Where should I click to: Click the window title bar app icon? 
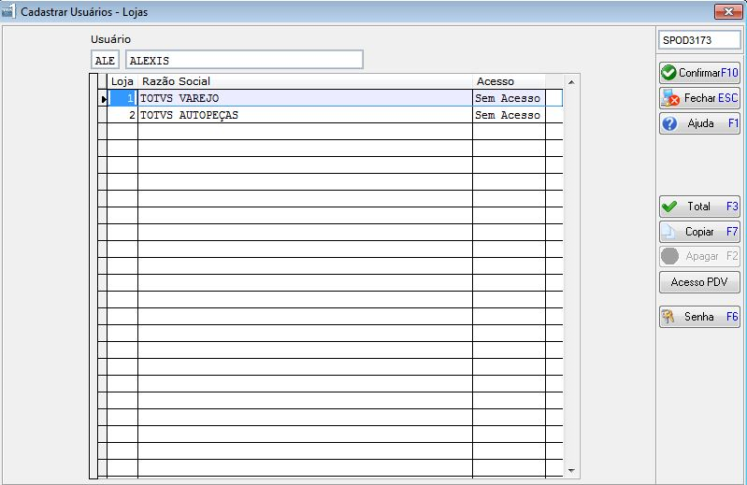tap(8, 11)
